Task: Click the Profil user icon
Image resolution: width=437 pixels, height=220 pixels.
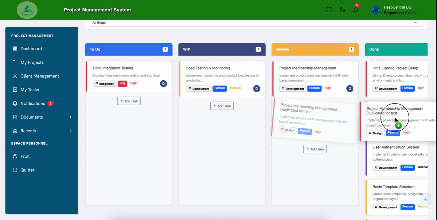Action: coord(15,156)
